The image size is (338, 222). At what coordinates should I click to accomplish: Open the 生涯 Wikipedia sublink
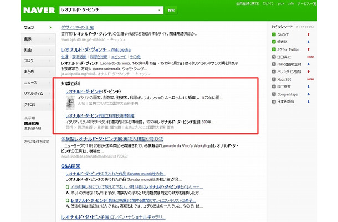65,57
